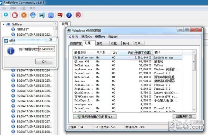208x135 pixels.
Task: Select the SS:DATA:SNR.86133108... first key
Action: tap(34, 127)
